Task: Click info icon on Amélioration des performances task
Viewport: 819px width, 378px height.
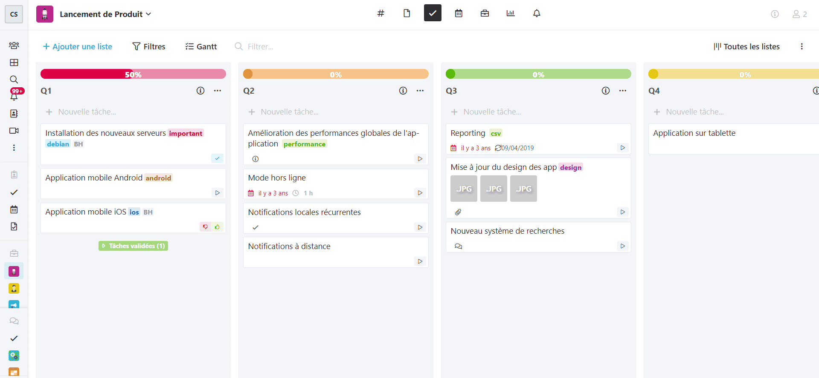Action: click(x=256, y=159)
